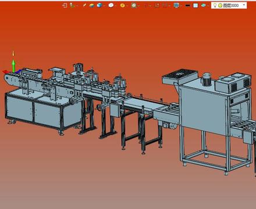Click the exit sketch arrow icon
Viewport: 256px width, 209px height.
(x=65, y=5)
